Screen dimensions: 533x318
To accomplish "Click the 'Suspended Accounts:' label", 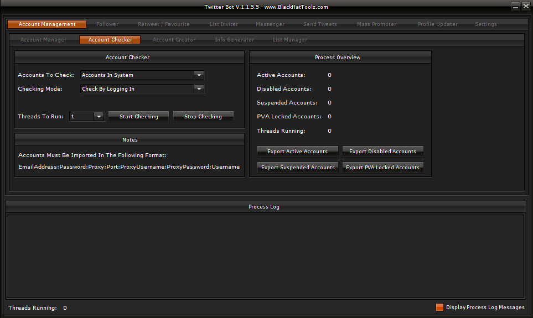I will [287, 103].
